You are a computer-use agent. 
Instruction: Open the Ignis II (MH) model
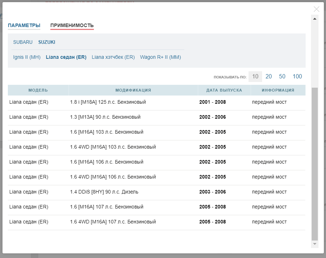[x=27, y=57]
